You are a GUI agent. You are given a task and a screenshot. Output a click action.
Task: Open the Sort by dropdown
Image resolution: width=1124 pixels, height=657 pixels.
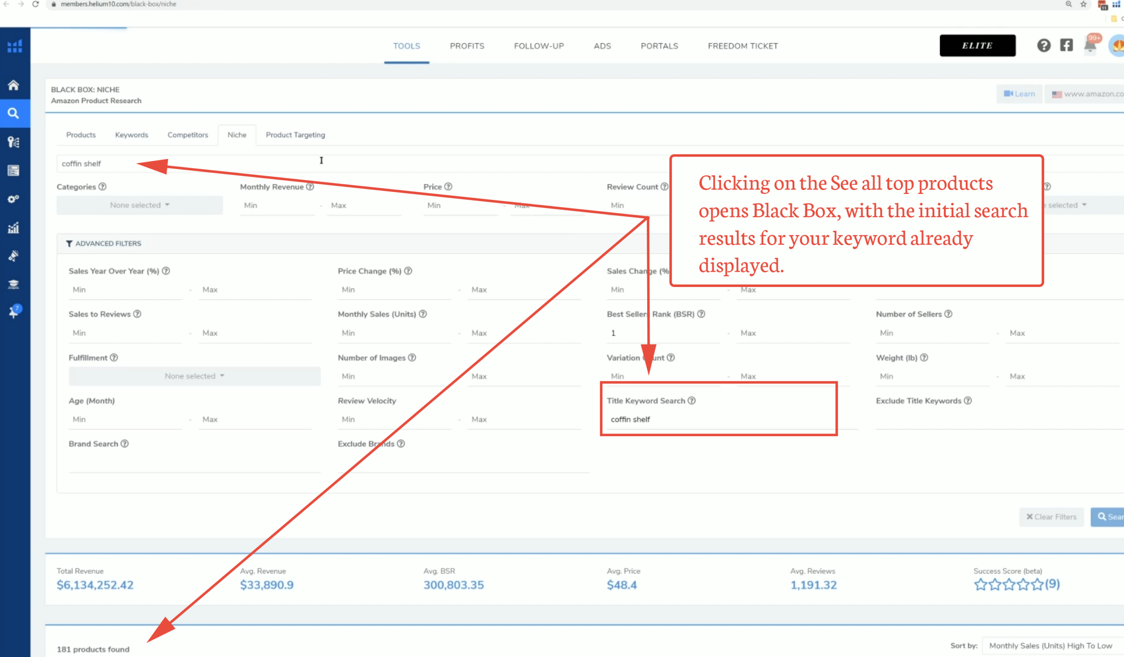(1050, 646)
